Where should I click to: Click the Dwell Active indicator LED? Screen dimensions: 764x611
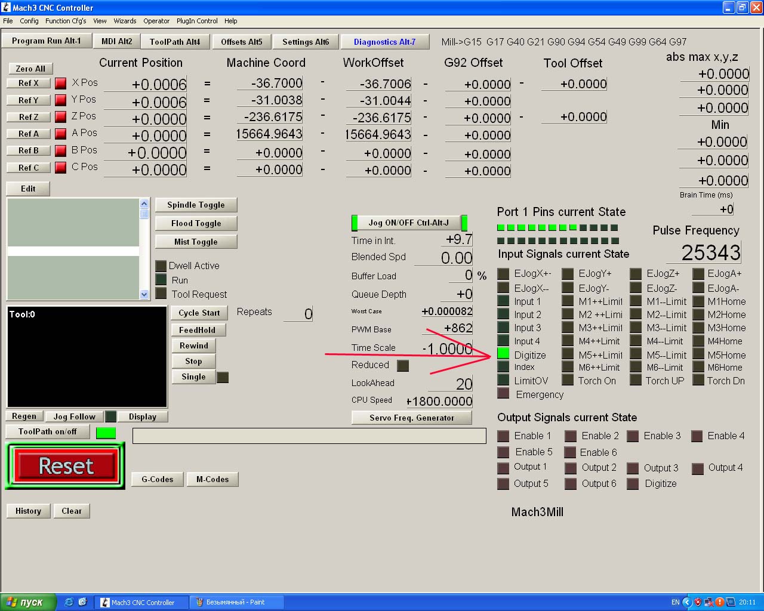pos(161,266)
